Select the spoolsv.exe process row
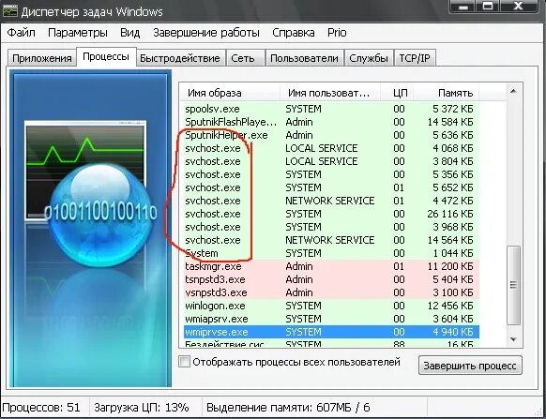 [330, 109]
